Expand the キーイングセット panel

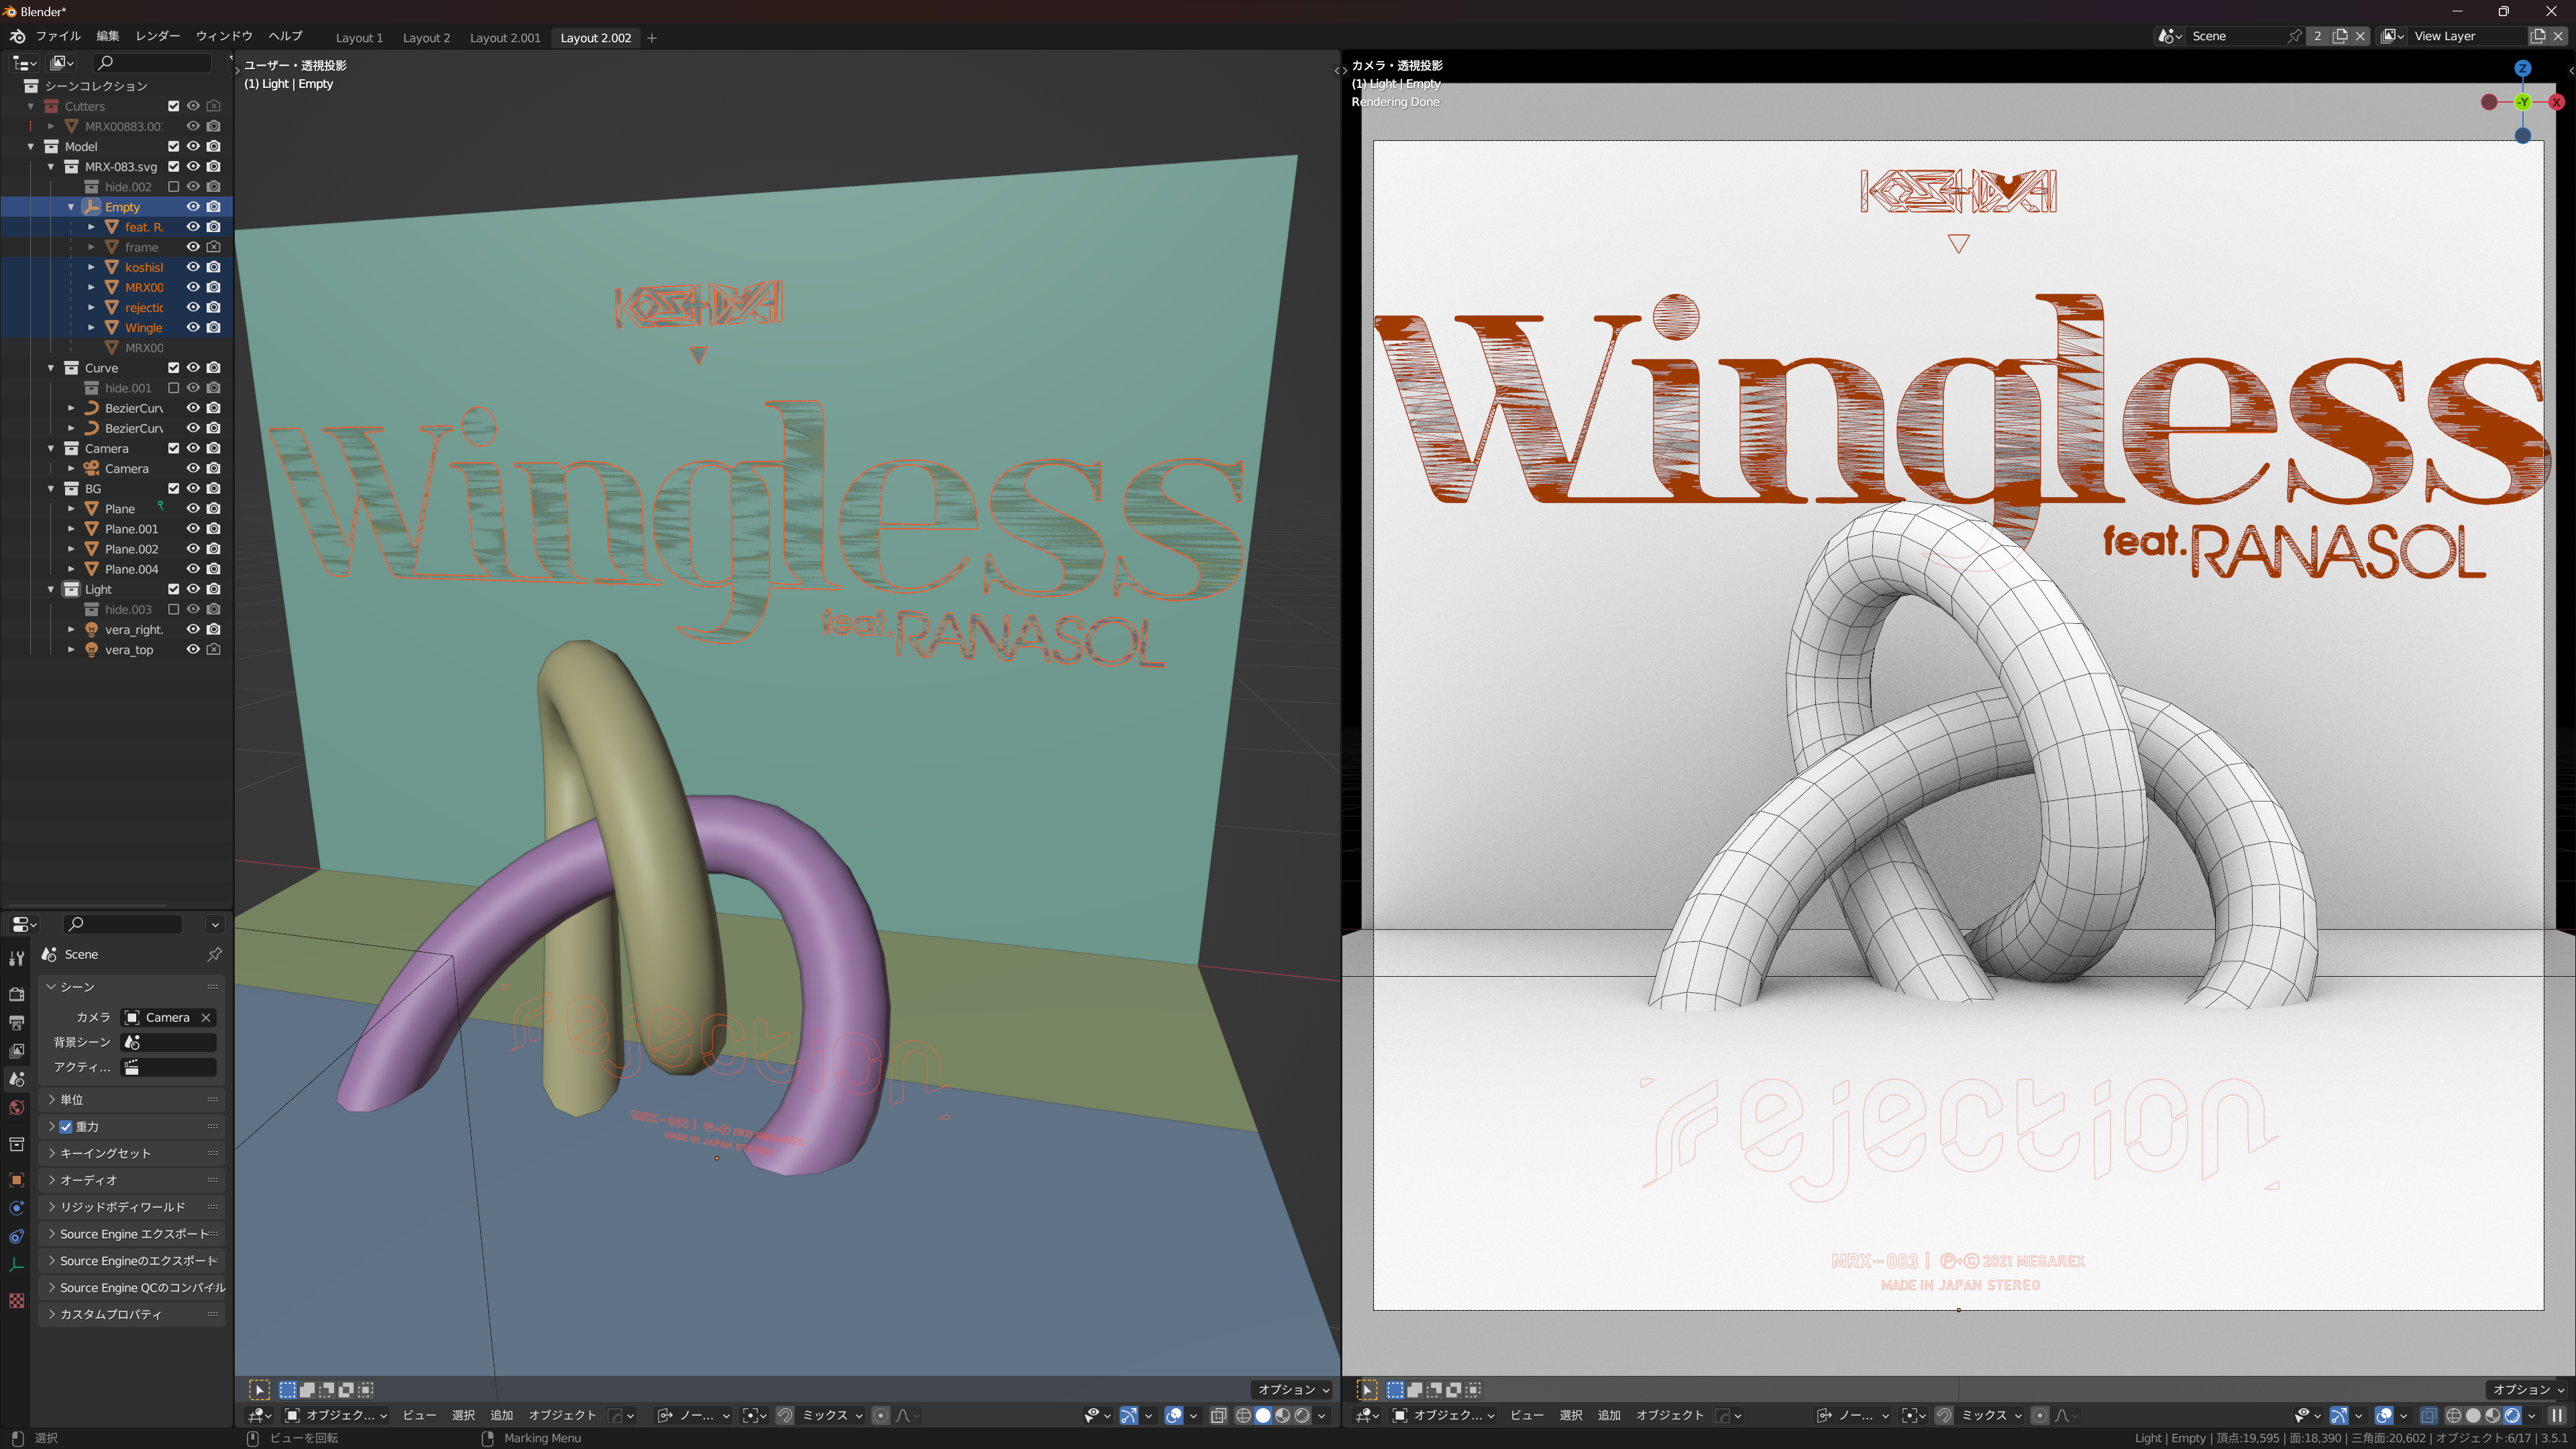point(131,1153)
